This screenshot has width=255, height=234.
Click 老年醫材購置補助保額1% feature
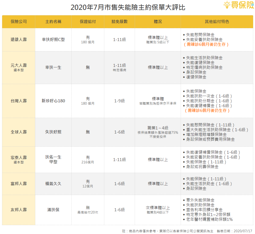coord(209,219)
